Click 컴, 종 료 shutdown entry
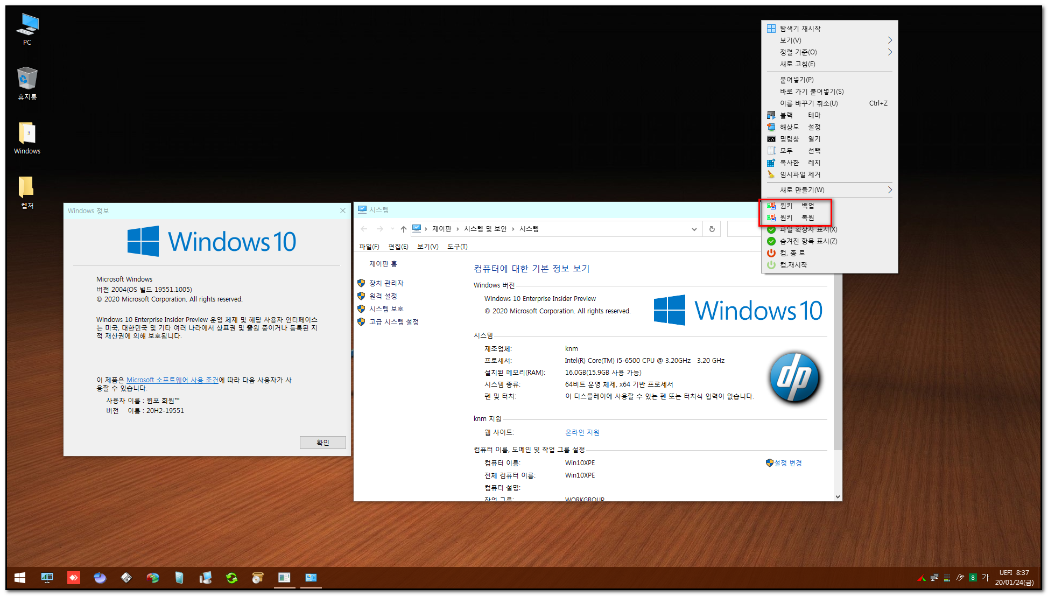 click(829, 253)
